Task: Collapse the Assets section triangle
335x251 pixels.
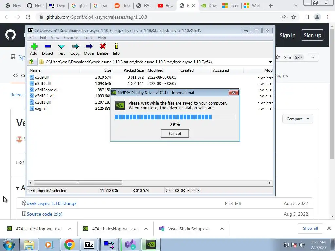Action: 18,188
